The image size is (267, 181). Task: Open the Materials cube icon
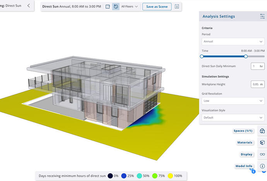click(262, 142)
